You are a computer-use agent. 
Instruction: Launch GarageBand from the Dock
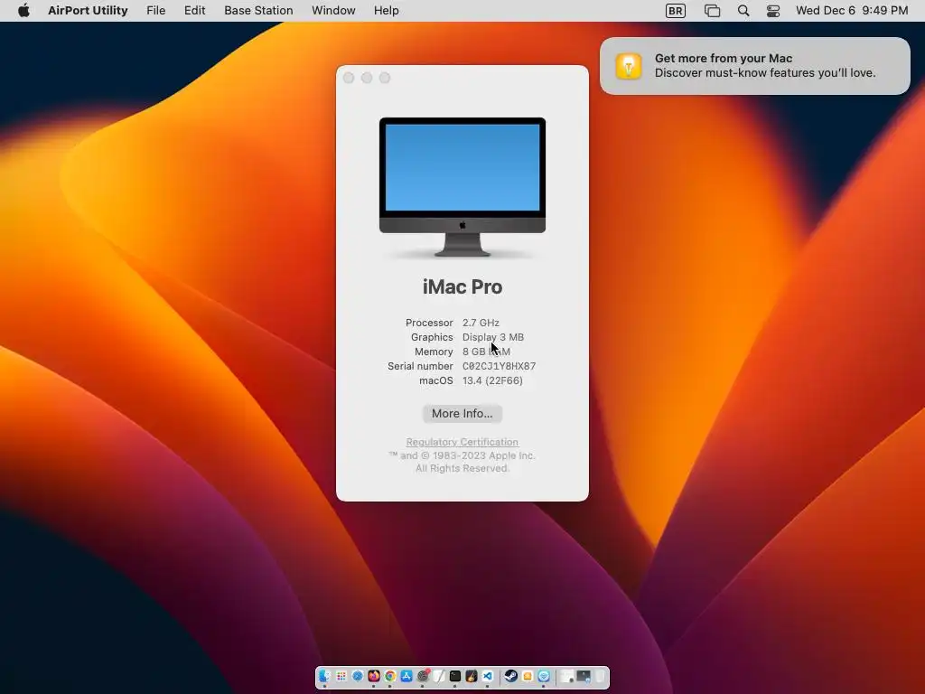[472, 676]
